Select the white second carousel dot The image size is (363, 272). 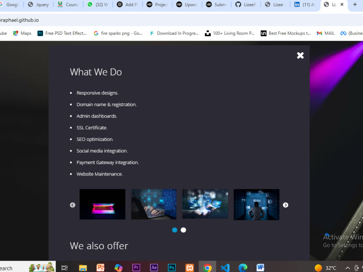coord(183,230)
